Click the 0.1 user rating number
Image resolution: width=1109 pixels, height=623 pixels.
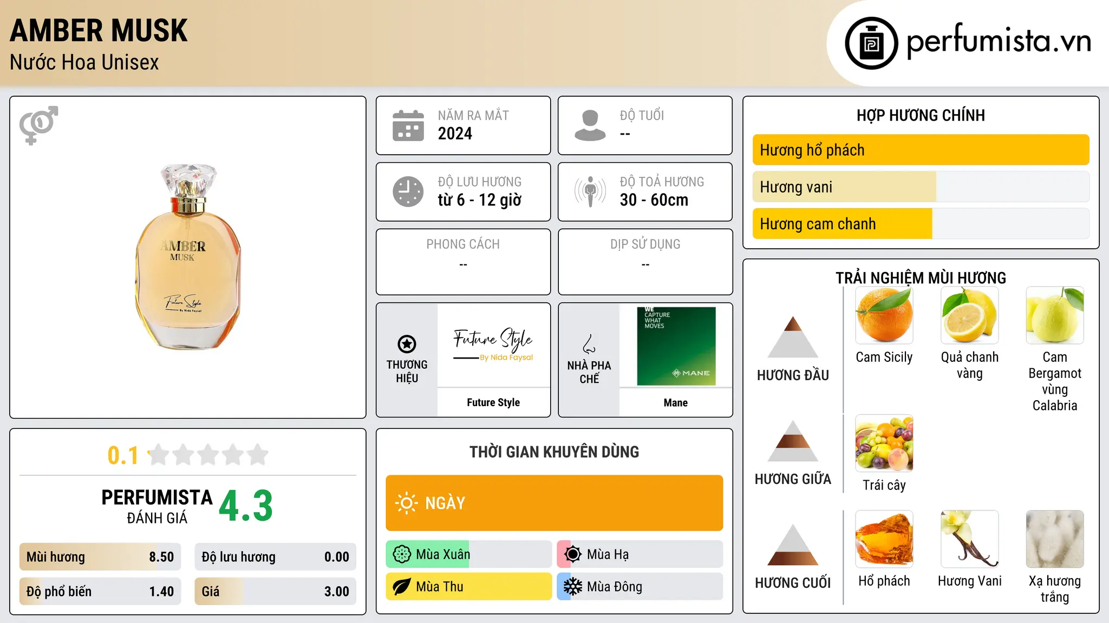[123, 455]
